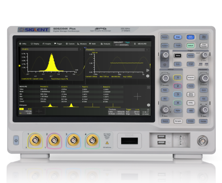The image size is (222, 183).
Task: Add a measurement with the plus box
Action: pyautogui.click(x=137, y=97)
